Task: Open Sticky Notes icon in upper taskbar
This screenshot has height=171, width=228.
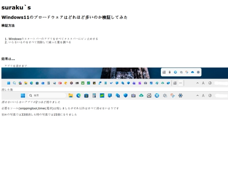Action: [x=94, y=83]
